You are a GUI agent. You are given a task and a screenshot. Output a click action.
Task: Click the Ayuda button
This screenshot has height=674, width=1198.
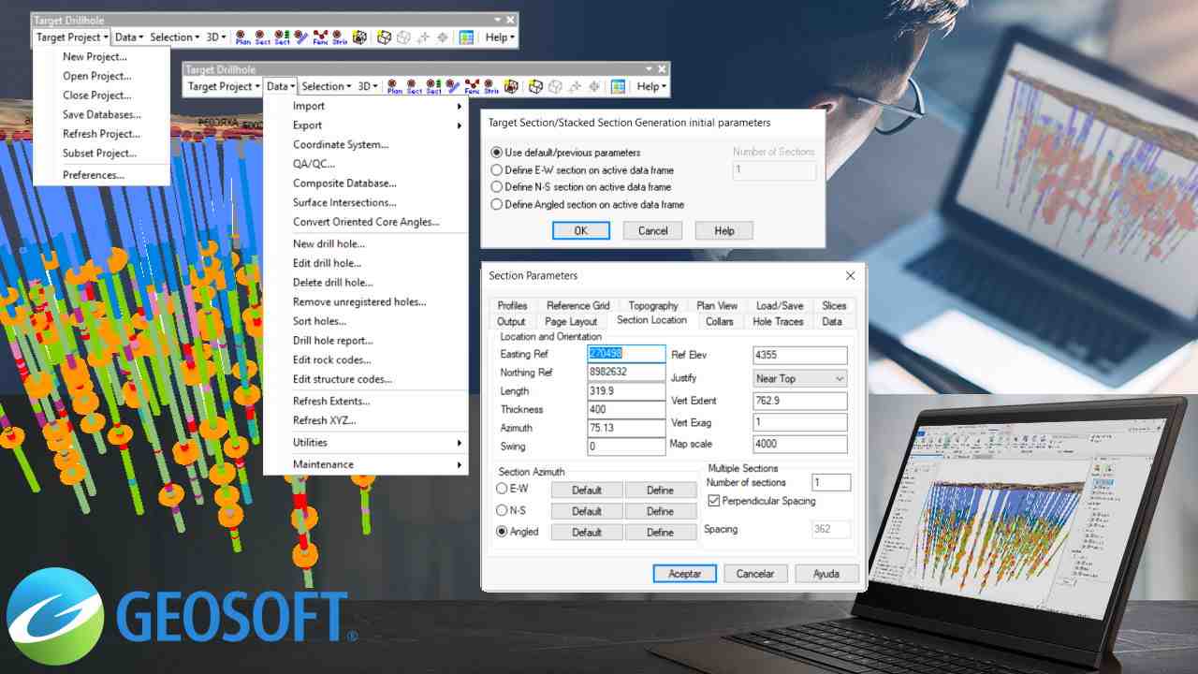point(826,574)
